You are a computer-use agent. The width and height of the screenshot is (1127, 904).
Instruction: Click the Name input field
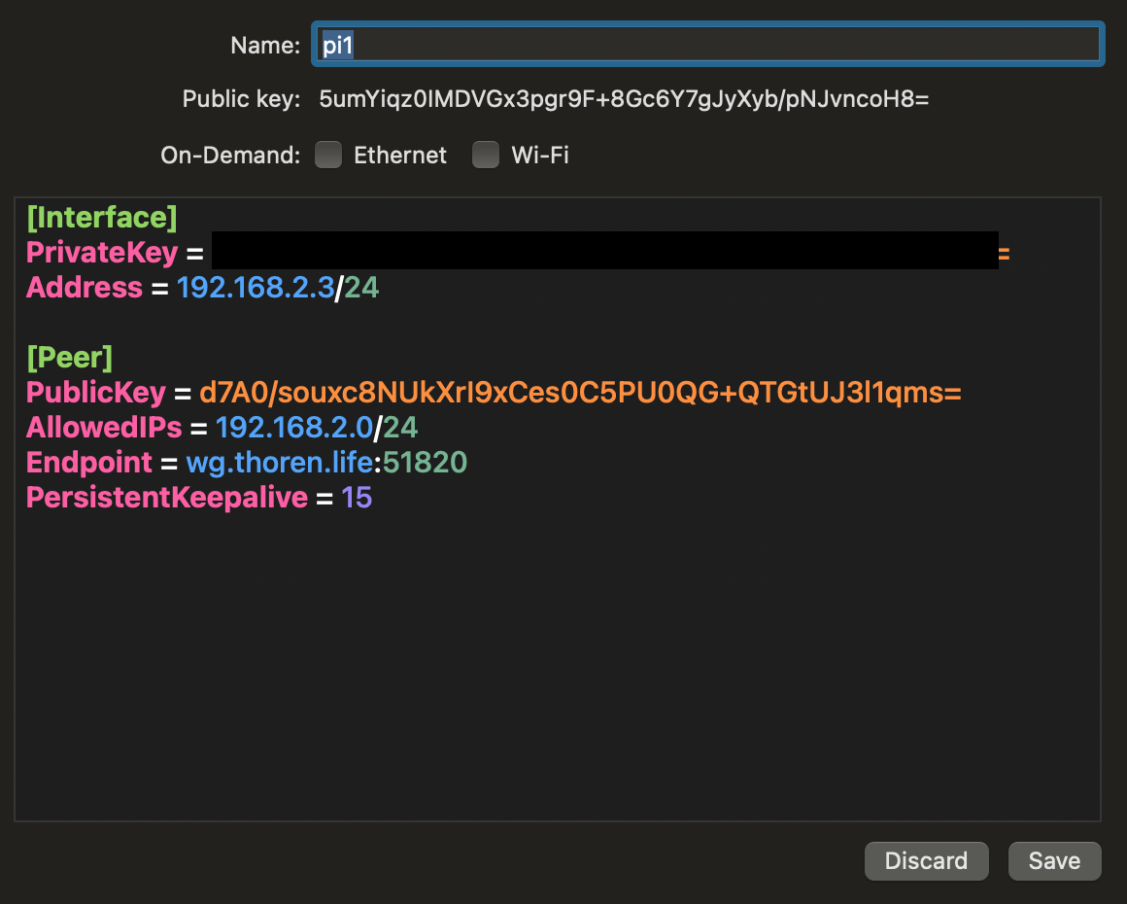(707, 45)
